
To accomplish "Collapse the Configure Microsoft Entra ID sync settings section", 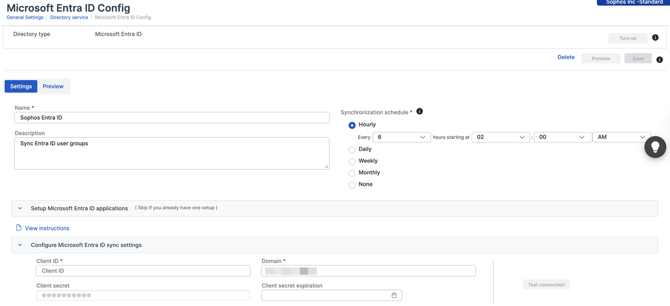I will coord(20,245).
